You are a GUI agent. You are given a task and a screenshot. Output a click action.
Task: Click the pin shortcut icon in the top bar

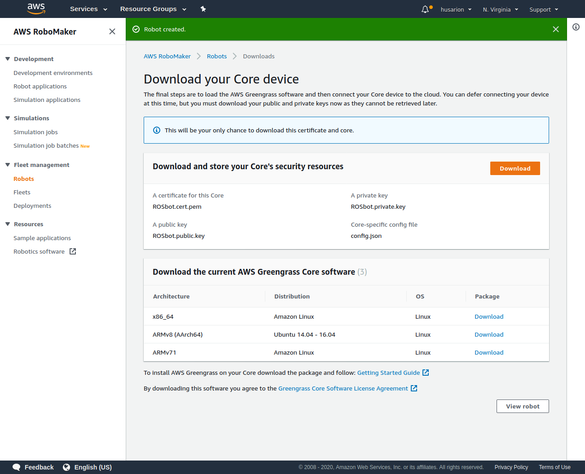pyautogui.click(x=203, y=9)
